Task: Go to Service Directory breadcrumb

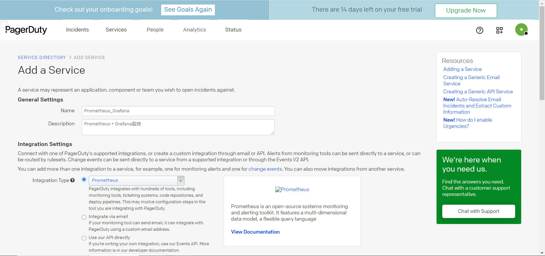Action: click(x=42, y=58)
